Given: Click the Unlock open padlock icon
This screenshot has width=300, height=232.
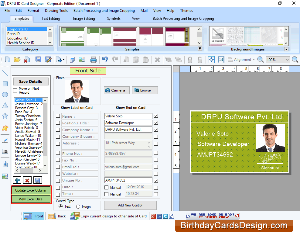Looking at the screenshot, I should coord(200,60).
